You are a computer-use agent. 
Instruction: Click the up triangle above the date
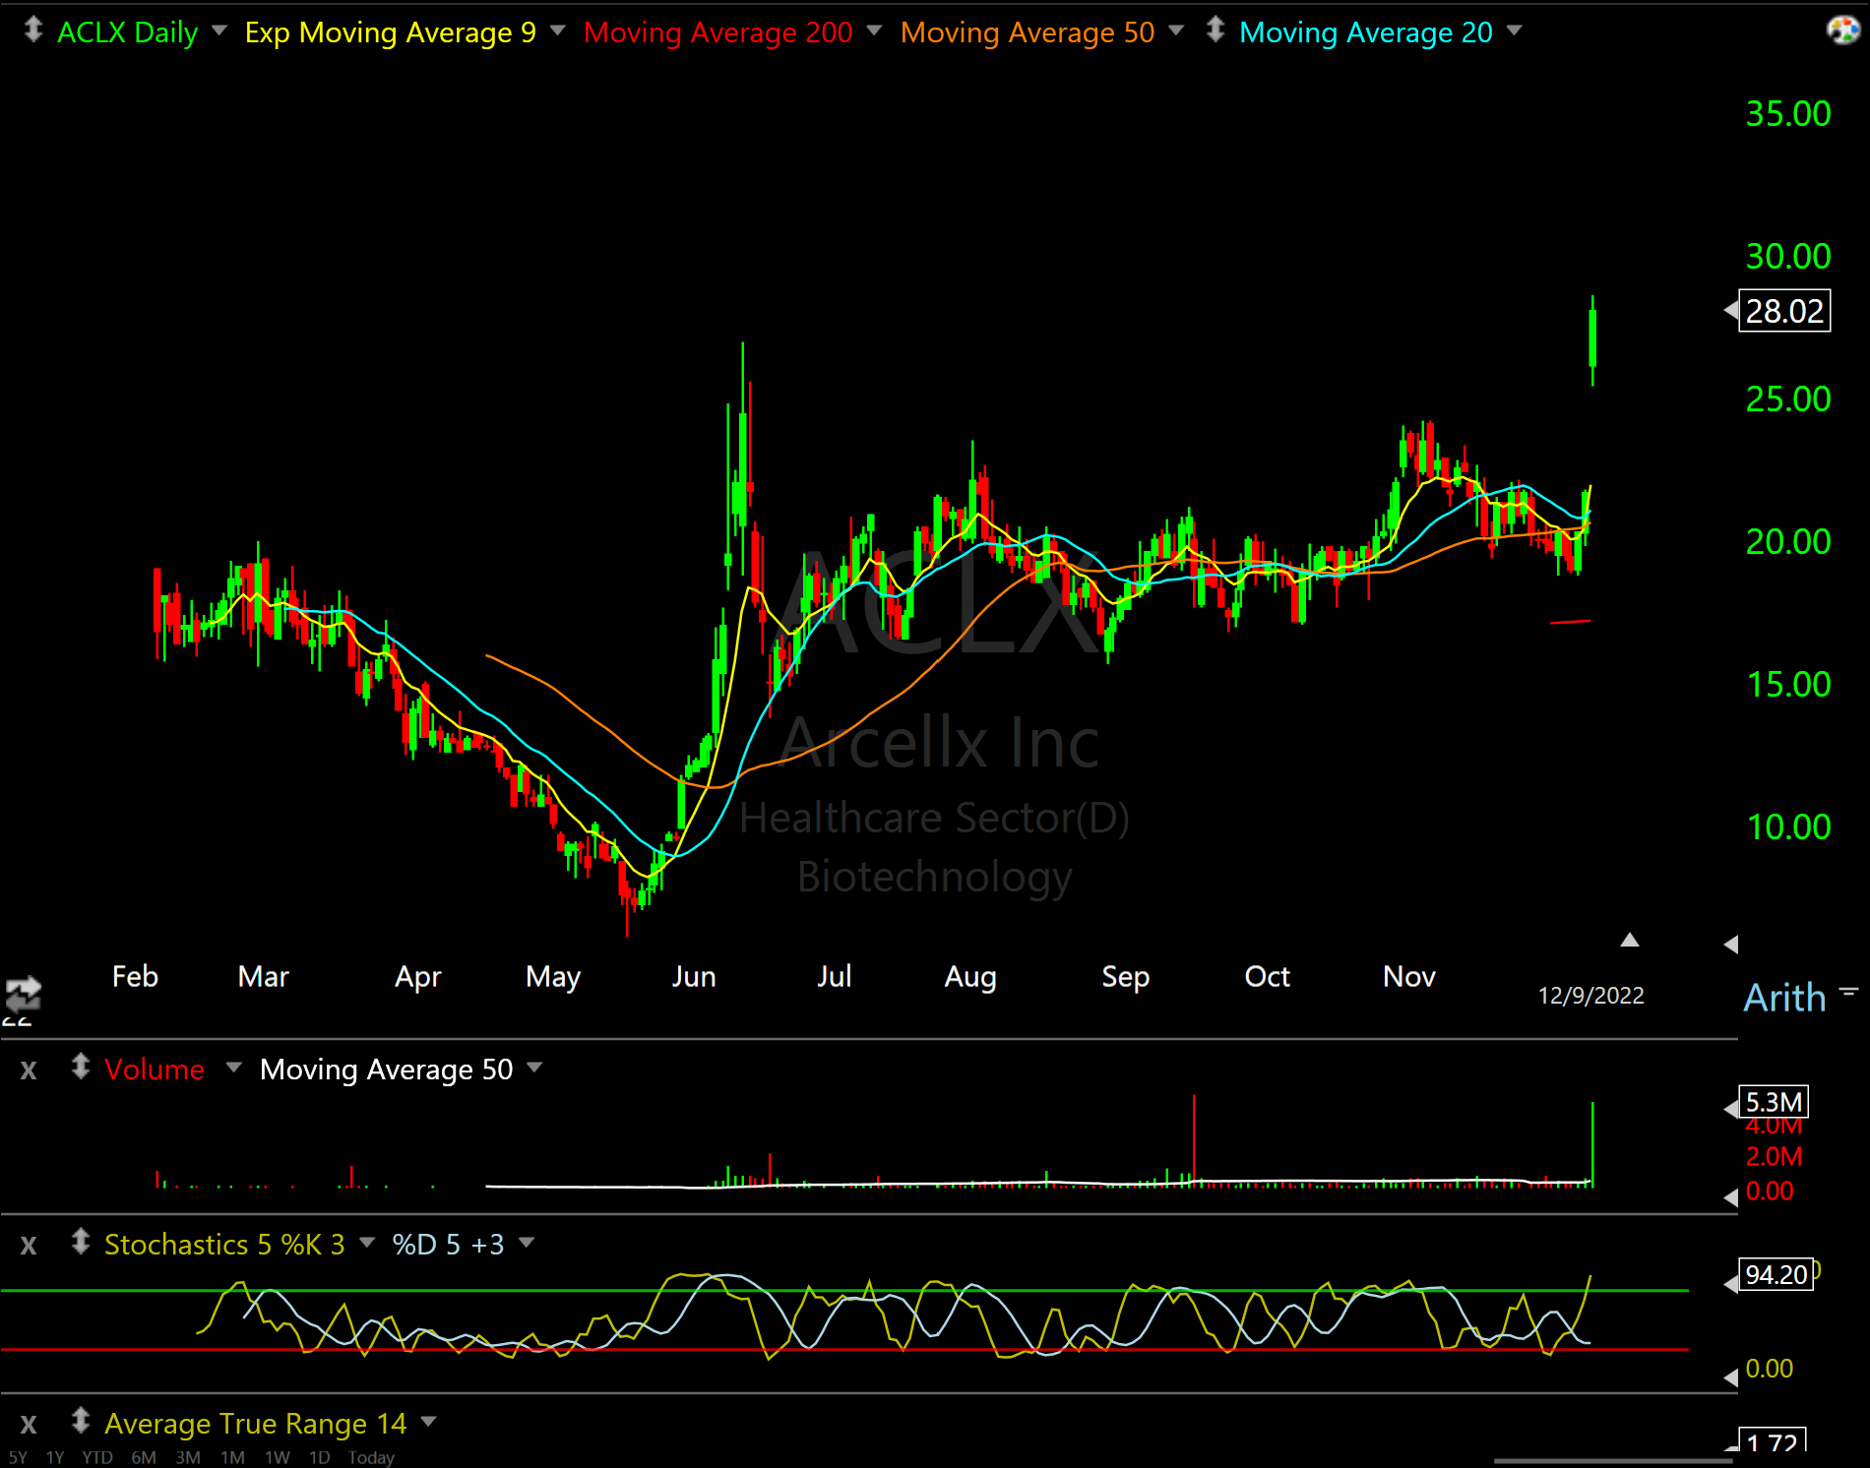1630,940
